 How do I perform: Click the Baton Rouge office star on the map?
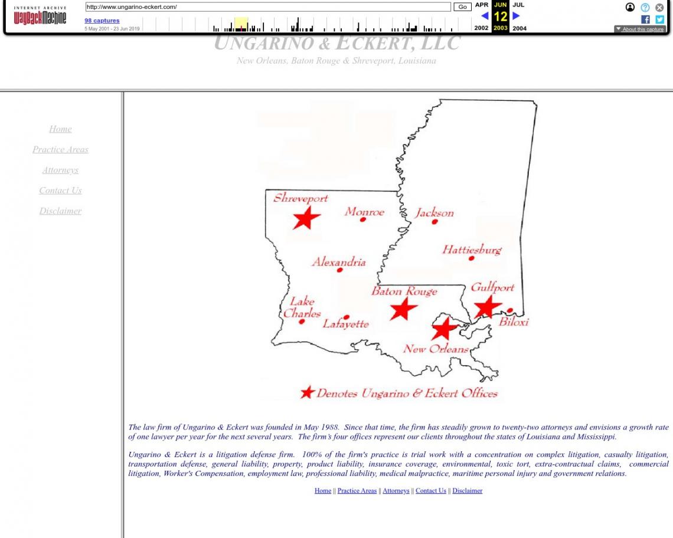coord(403,309)
